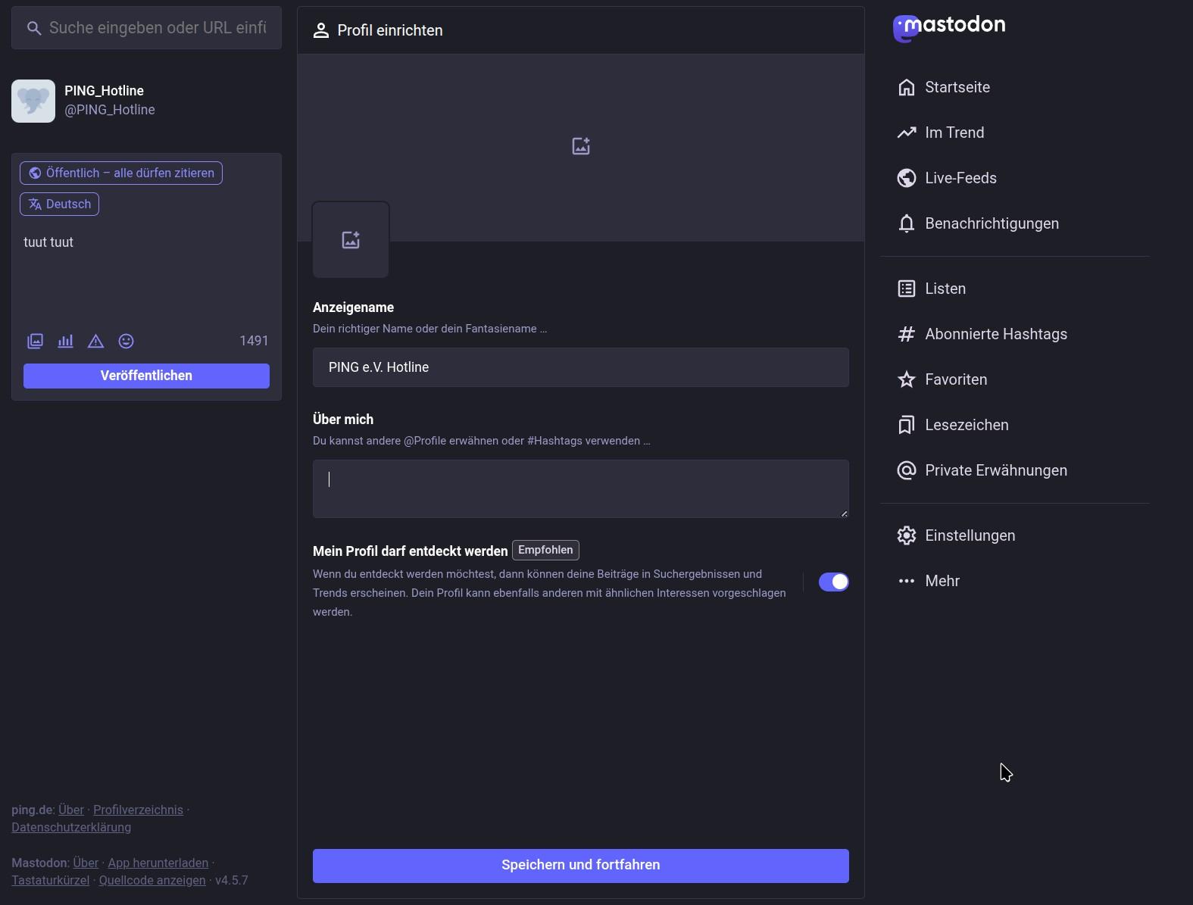The width and height of the screenshot is (1193, 905).
Task: Open Einstellungen
Action: tap(970, 535)
